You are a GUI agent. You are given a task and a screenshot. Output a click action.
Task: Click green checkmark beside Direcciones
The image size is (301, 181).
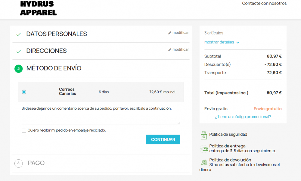tap(19, 52)
